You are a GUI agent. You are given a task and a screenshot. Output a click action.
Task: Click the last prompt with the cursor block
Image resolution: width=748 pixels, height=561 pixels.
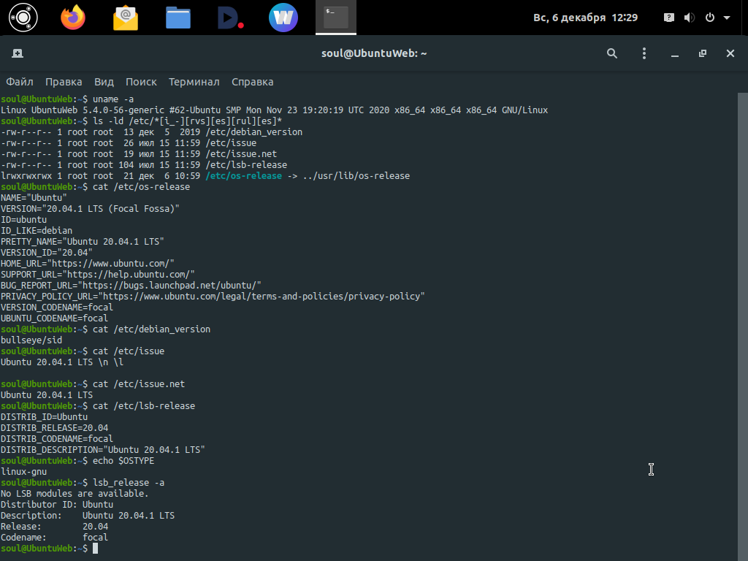tap(49, 549)
